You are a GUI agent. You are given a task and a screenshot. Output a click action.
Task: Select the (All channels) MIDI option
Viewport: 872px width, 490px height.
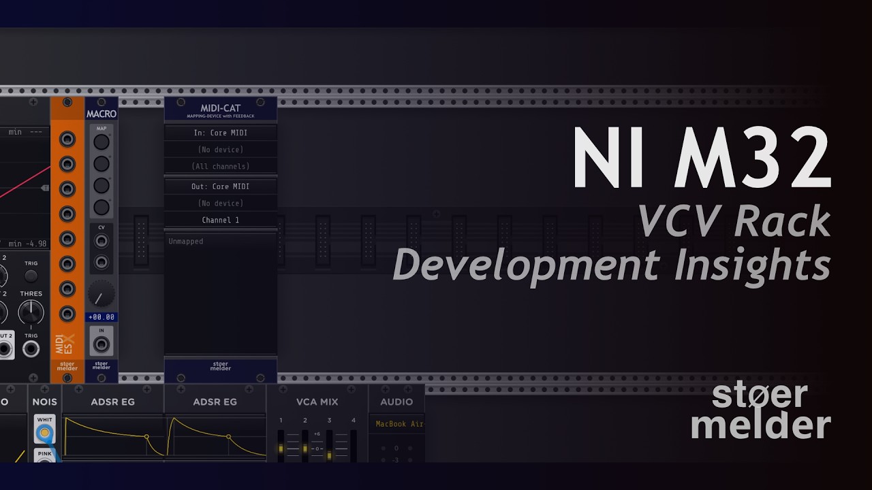[x=220, y=166]
